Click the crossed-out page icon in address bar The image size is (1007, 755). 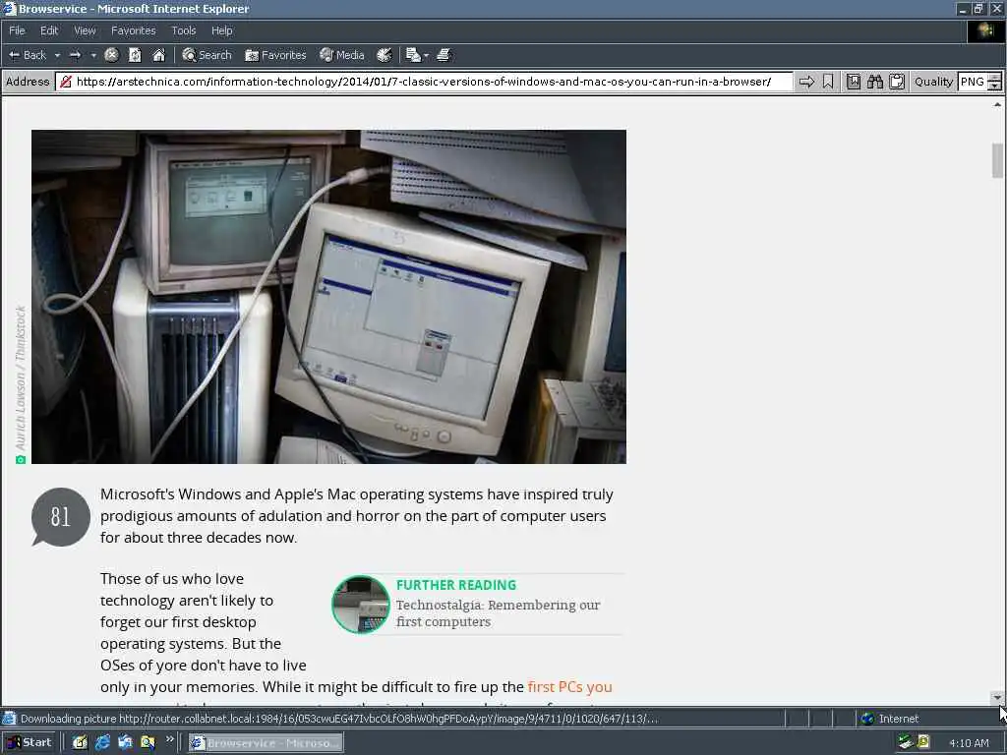pyautogui.click(x=66, y=82)
